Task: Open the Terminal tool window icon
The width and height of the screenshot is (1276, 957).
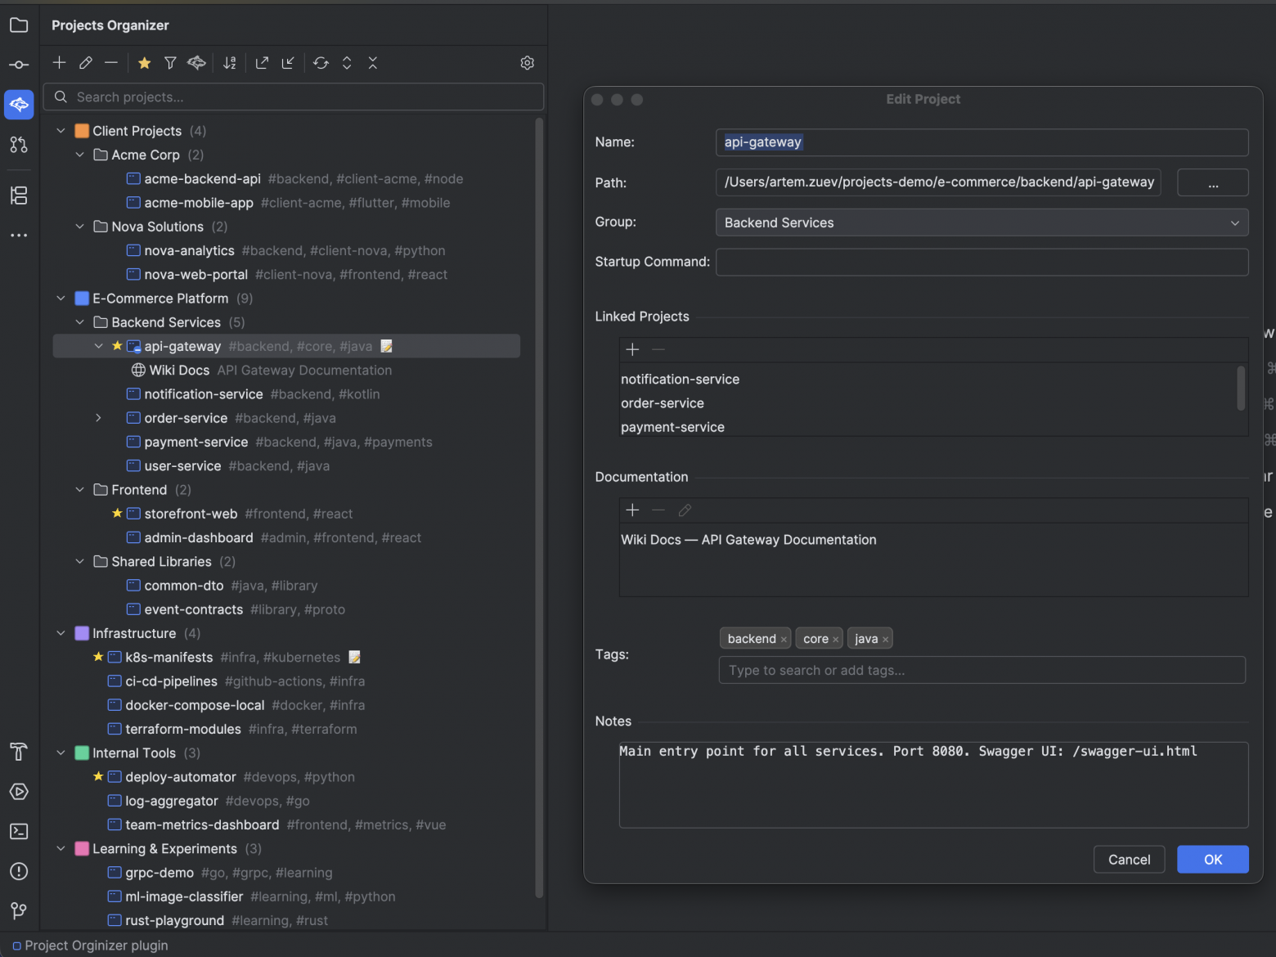Action: [18, 831]
